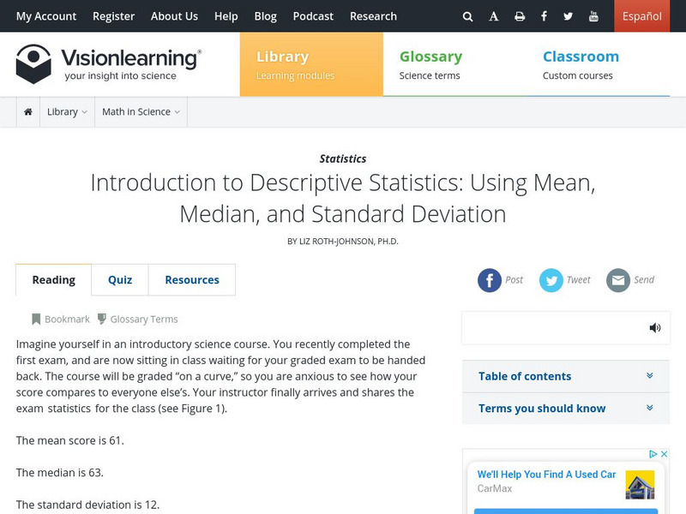686x514 pixels.
Task: Click the Español language button
Action: tap(641, 16)
